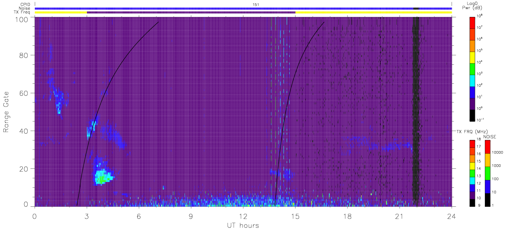Screen dimensions: 508x234
Task: Click green segment of Lag0 power colorbar
Action: pos(473,69)
